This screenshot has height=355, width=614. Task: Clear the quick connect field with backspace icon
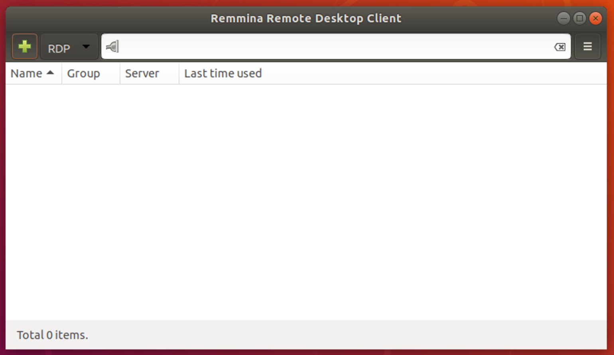560,47
